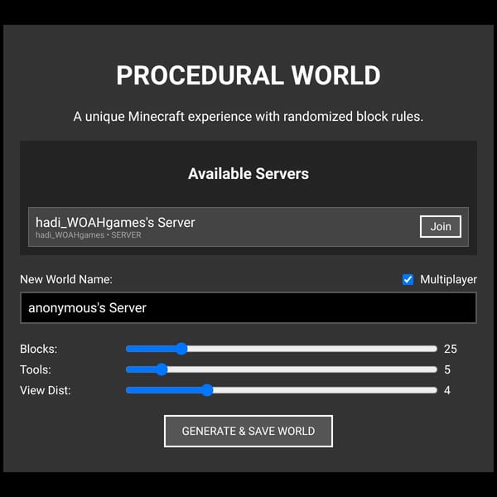The image size is (497, 497).
Task: Select the hadi_WOAHgames's Server row title
Action: coord(115,223)
